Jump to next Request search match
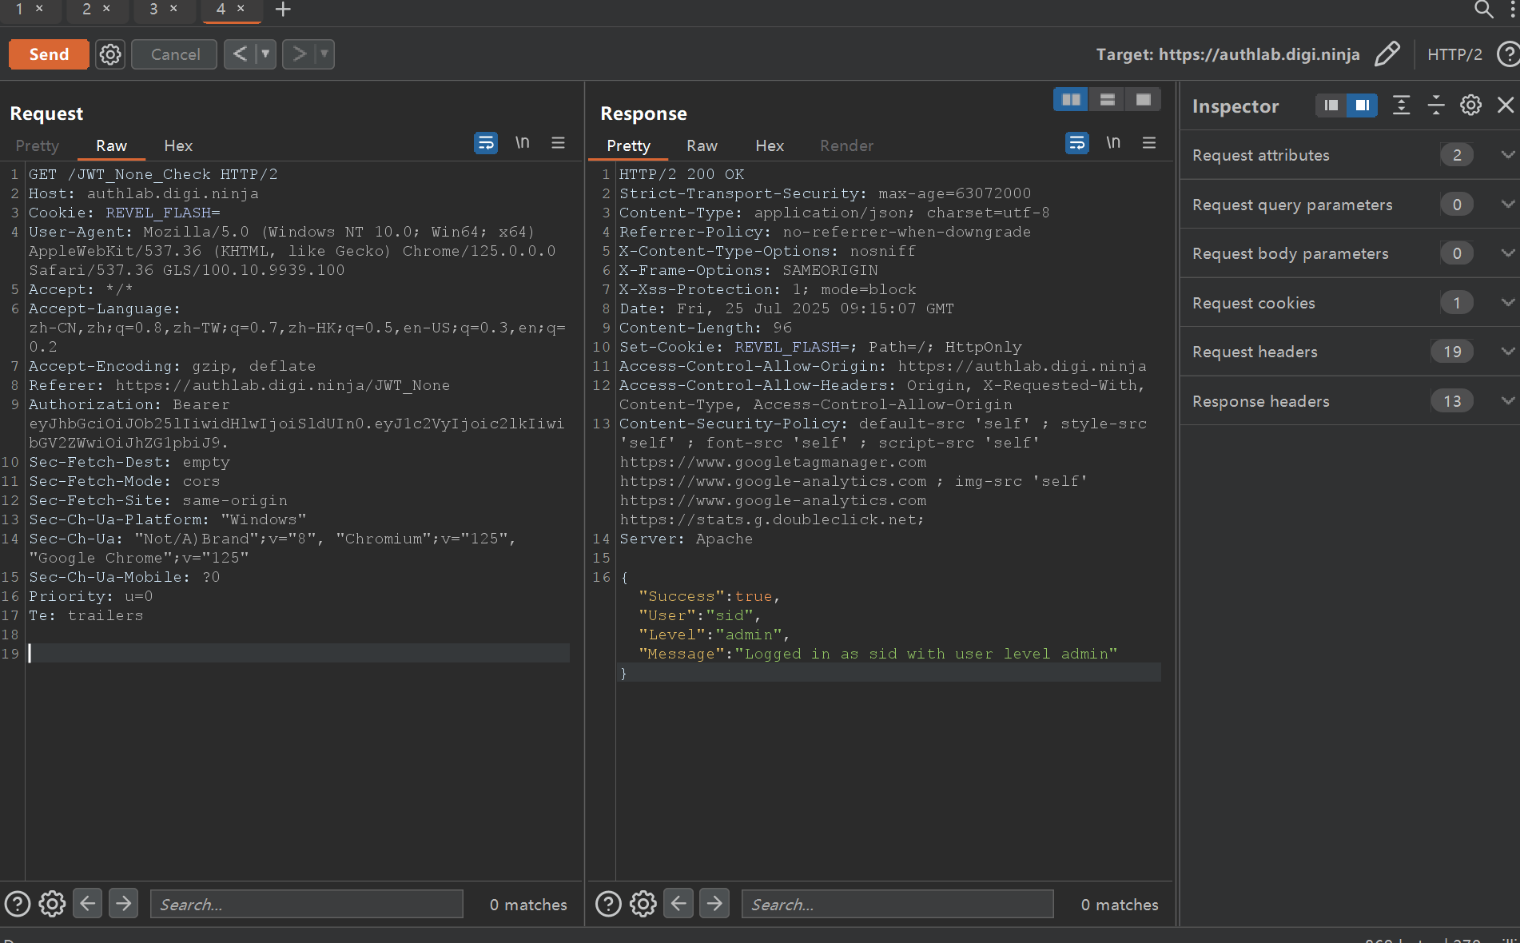The image size is (1520, 943). pos(123,904)
